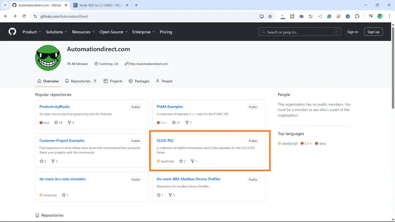This screenshot has height=222, width=395.
Task: Open a new browser tab
Action: (x=136, y=5)
